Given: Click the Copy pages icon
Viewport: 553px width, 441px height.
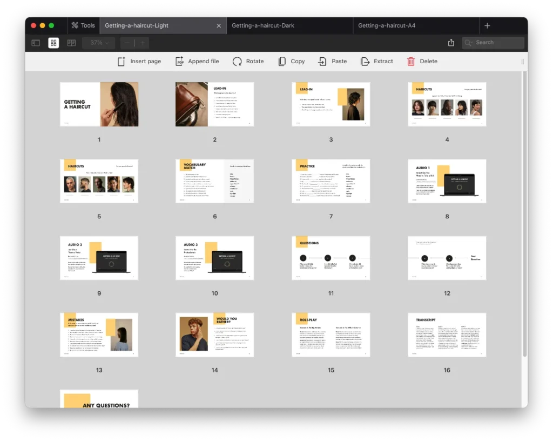Looking at the screenshot, I should 282,62.
